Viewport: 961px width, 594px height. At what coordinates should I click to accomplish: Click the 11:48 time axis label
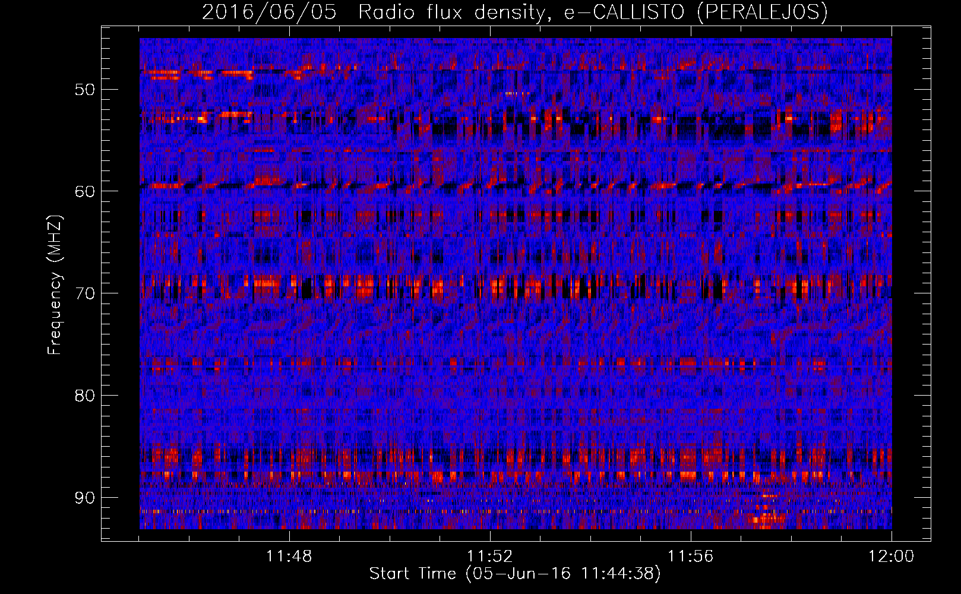point(289,557)
